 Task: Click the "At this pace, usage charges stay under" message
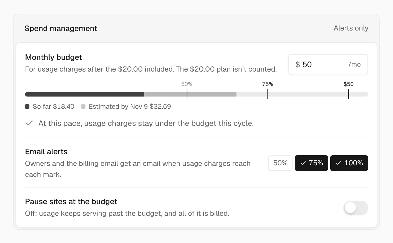[146, 123]
